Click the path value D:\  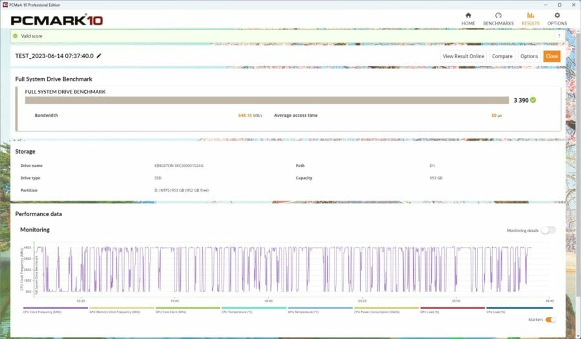432,166
